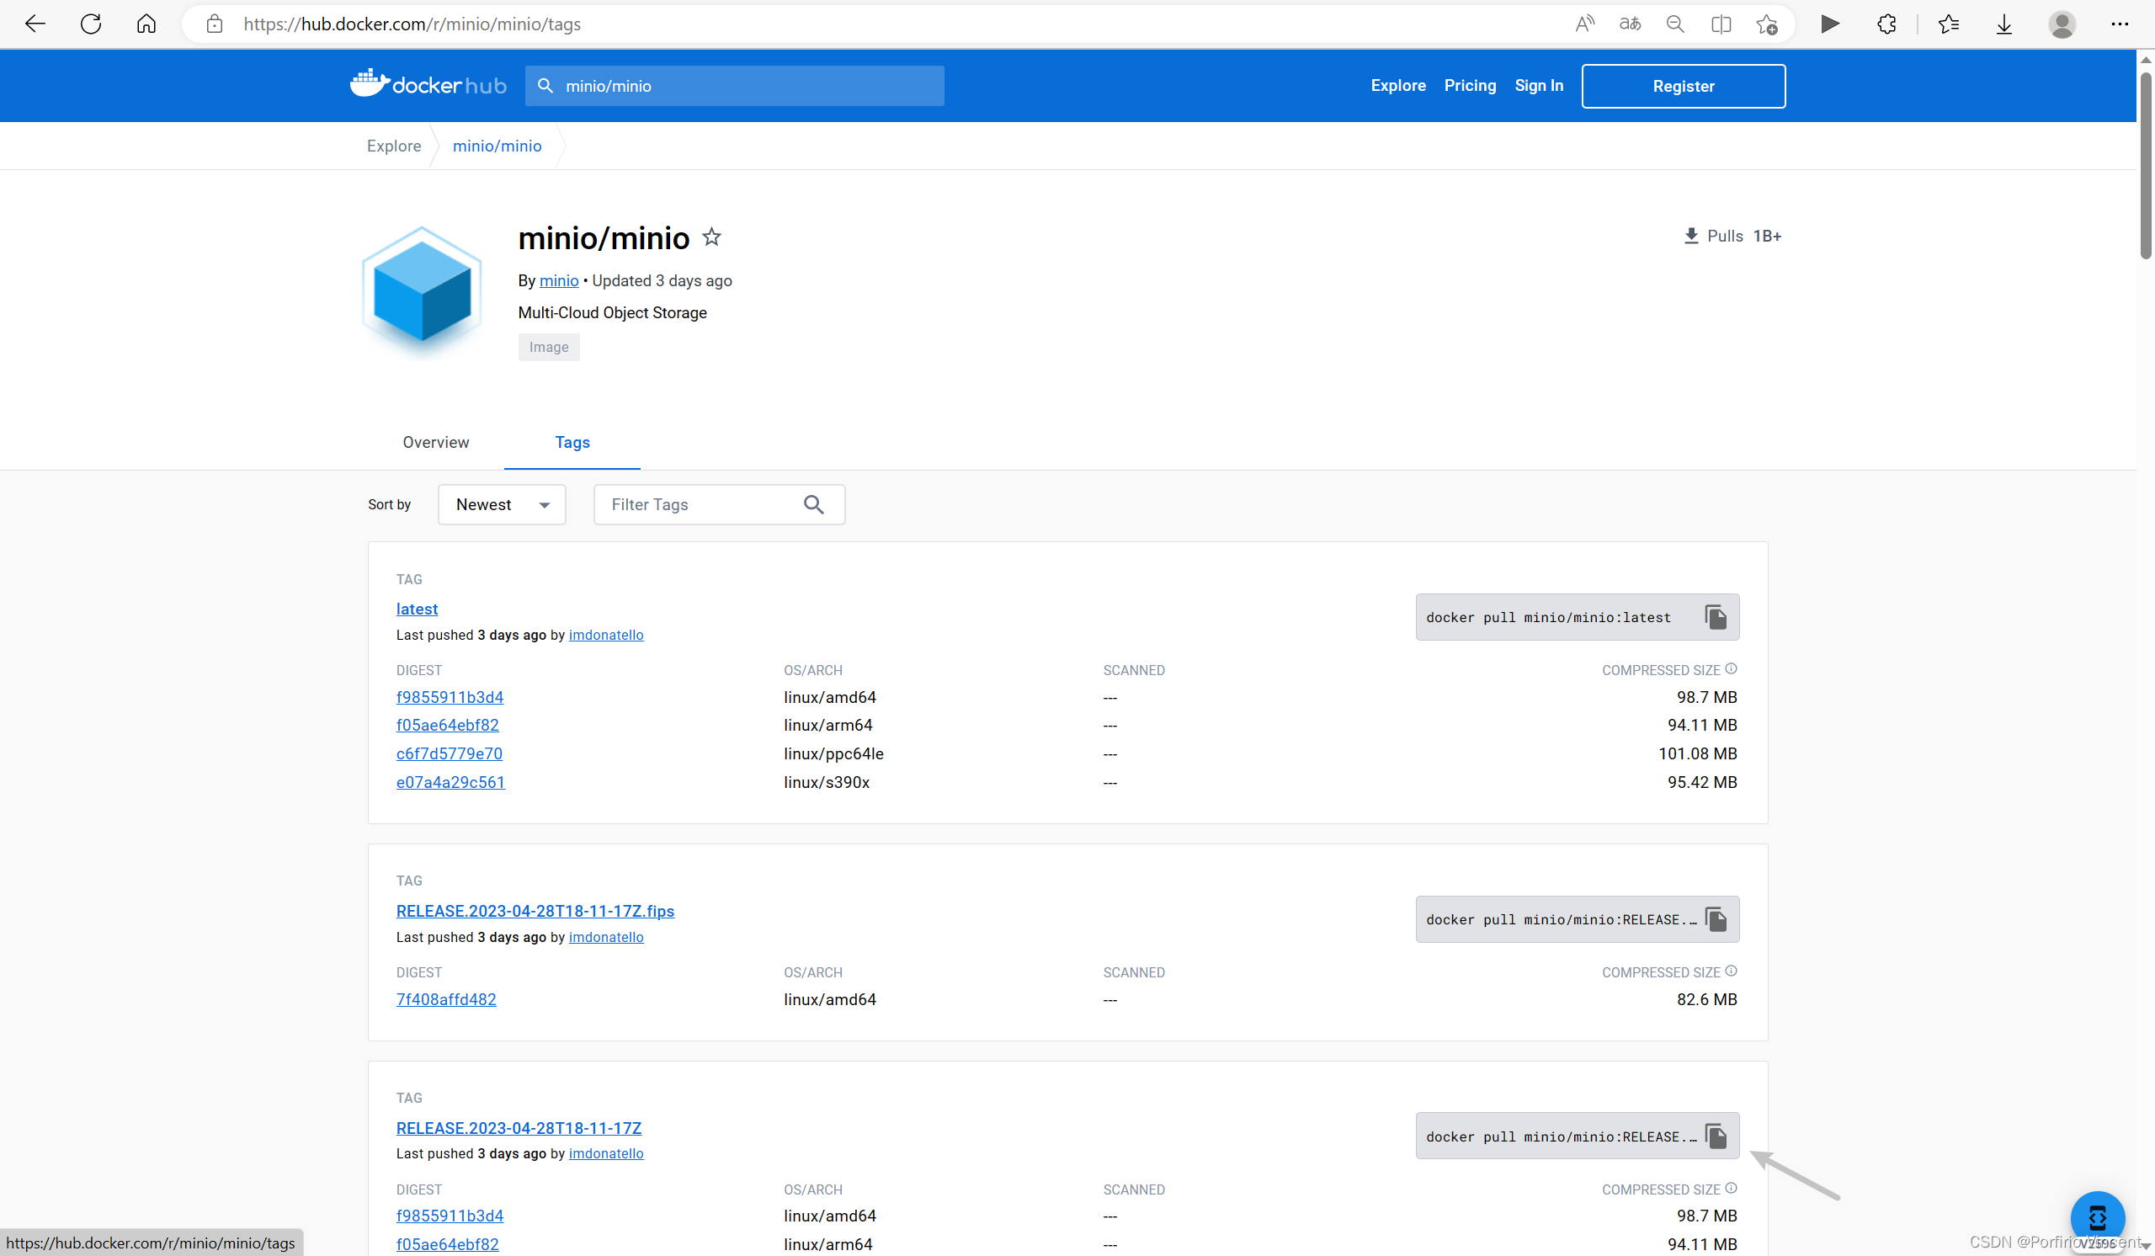Click the Register button
The width and height of the screenshot is (2155, 1256).
click(1681, 85)
